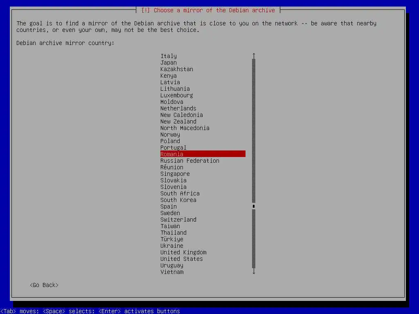Click the scrollbar up arrow
This screenshot has height=314, width=419.
point(254,56)
